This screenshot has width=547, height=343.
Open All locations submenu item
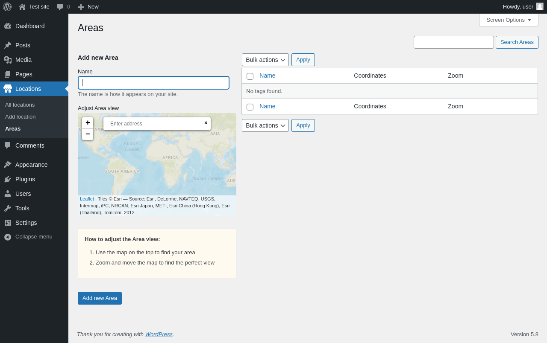click(x=20, y=105)
